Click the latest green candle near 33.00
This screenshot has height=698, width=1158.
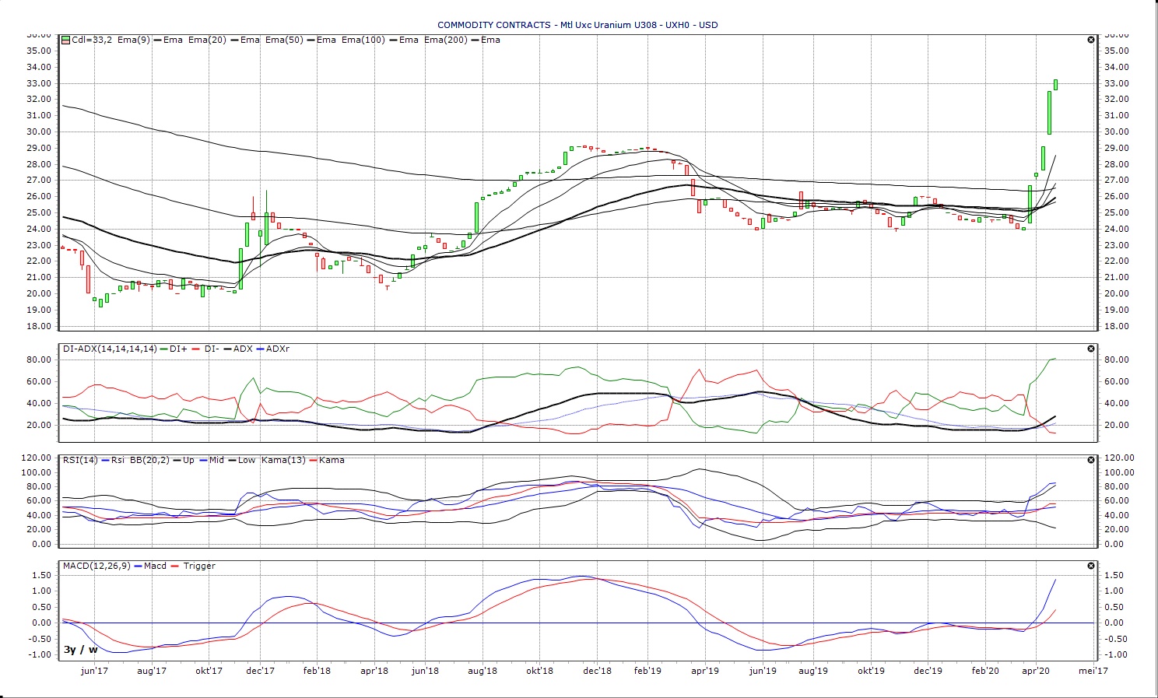tap(1055, 84)
